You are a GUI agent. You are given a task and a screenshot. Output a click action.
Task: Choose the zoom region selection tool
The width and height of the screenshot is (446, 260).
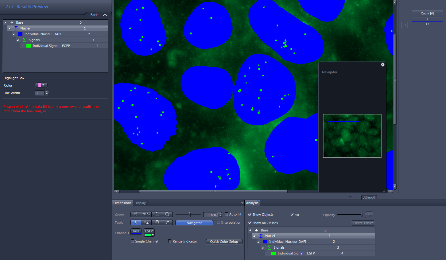[146, 223]
